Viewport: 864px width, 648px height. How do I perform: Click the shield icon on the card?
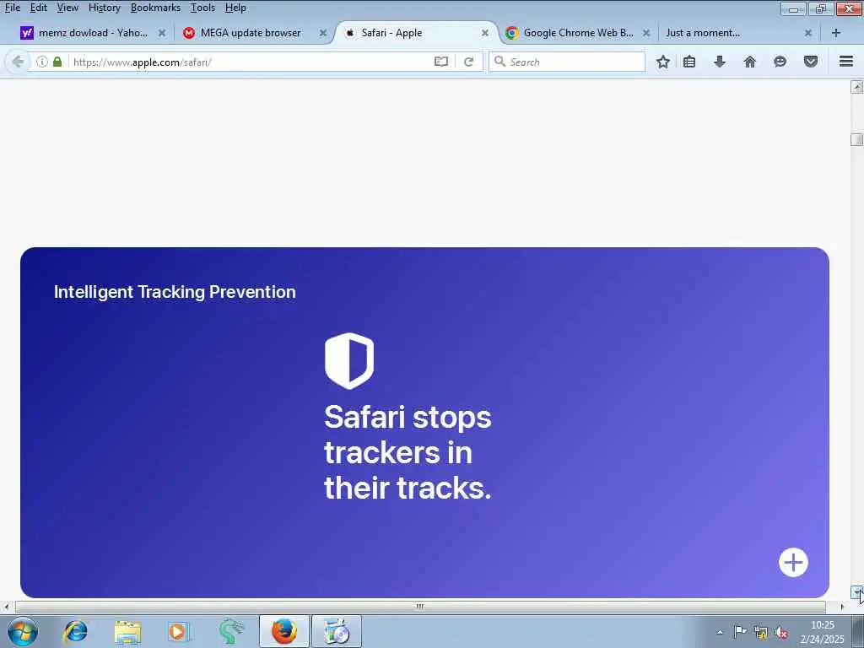pyautogui.click(x=349, y=360)
